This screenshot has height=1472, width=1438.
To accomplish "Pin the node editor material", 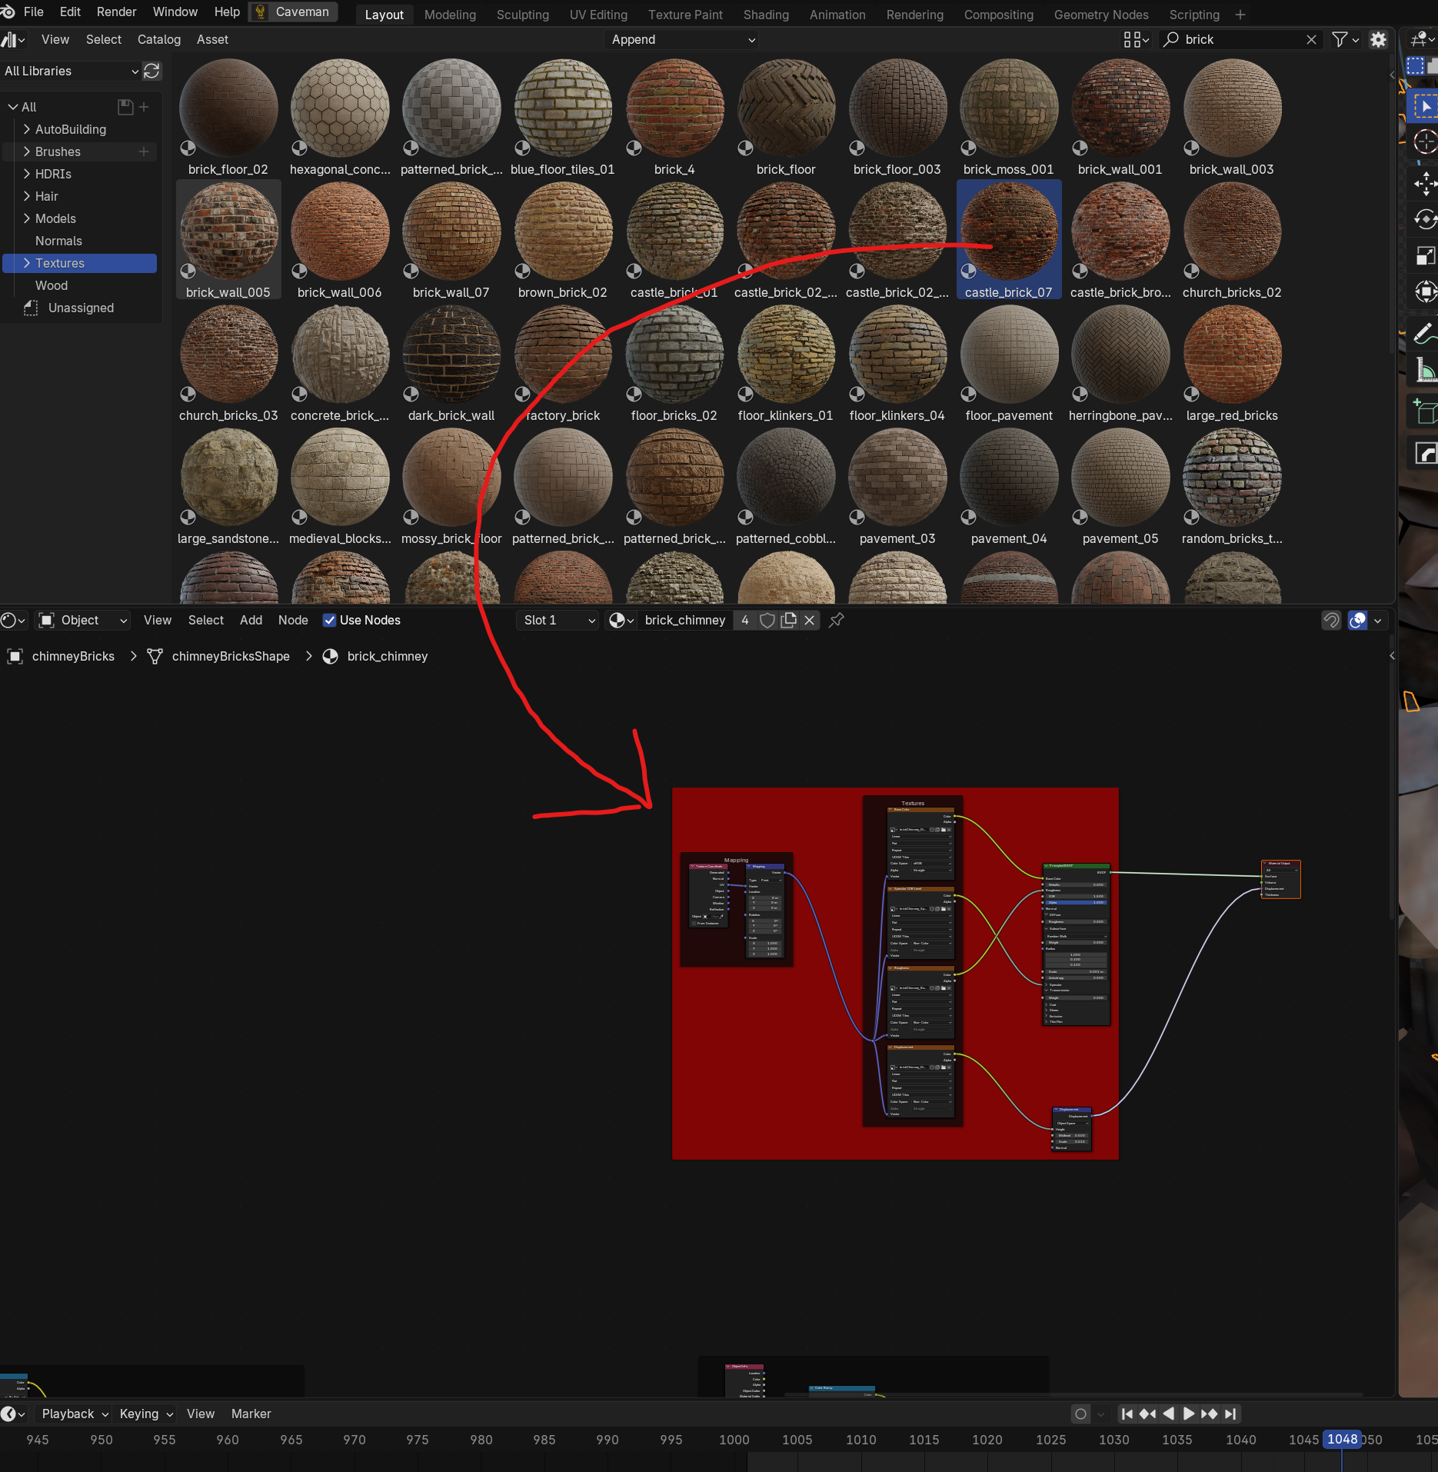I will 837,620.
